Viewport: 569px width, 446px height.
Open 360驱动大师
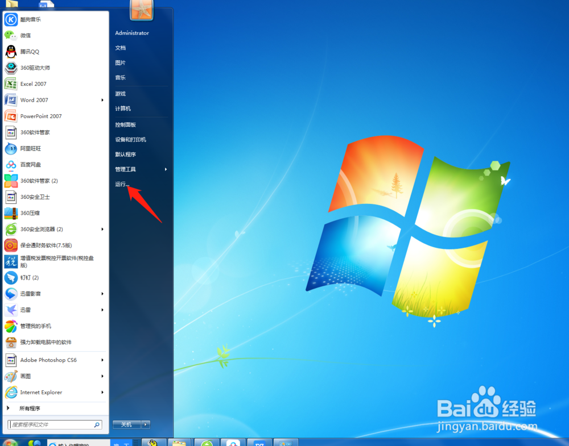tap(55, 68)
